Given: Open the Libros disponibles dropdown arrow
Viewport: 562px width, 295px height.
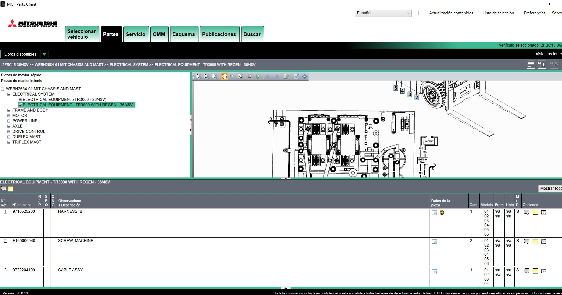Looking at the screenshot, I should coord(44,54).
